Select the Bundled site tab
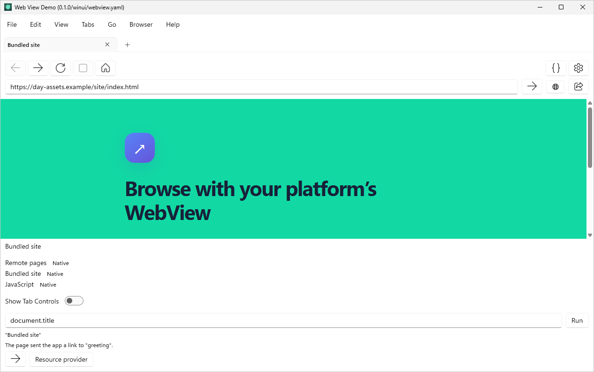This screenshot has height=372, width=594. [x=61, y=45]
